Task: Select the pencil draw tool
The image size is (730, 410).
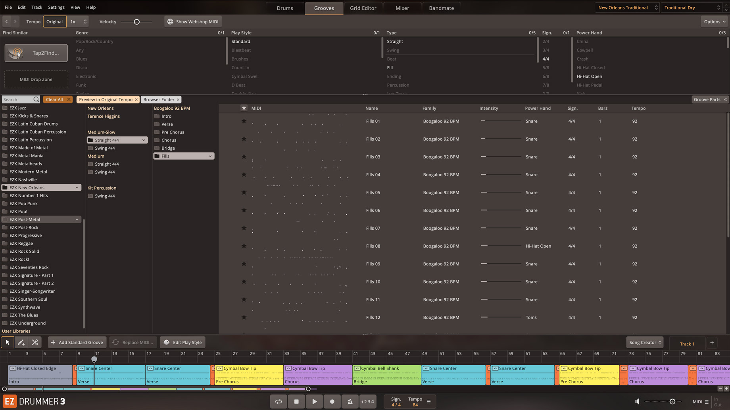Action: [21, 342]
